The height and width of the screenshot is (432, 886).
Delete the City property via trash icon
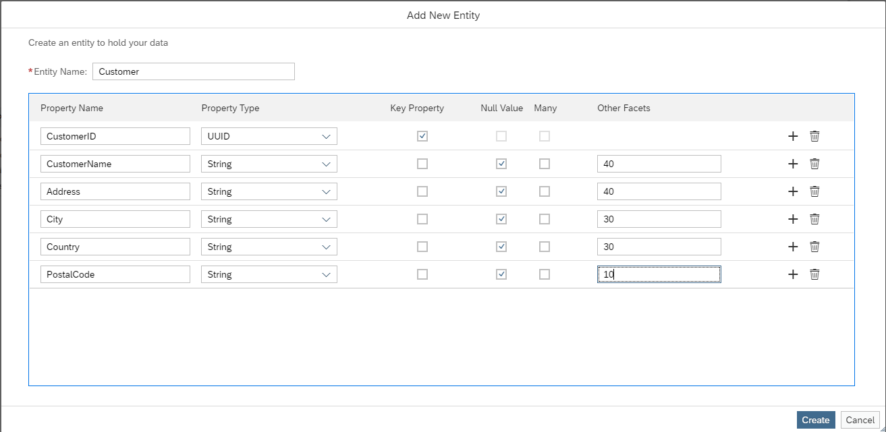point(814,218)
